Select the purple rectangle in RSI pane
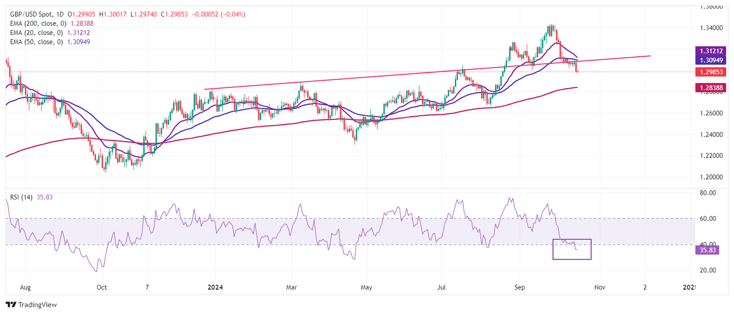This screenshot has height=314, width=734. point(572,249)
